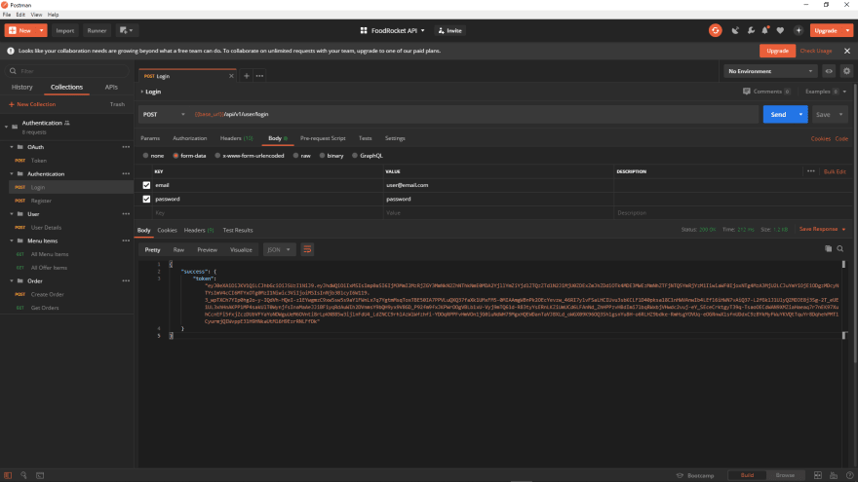Open options for OAuth folder
The image size is (858, 482).
(x=126, y=147)
